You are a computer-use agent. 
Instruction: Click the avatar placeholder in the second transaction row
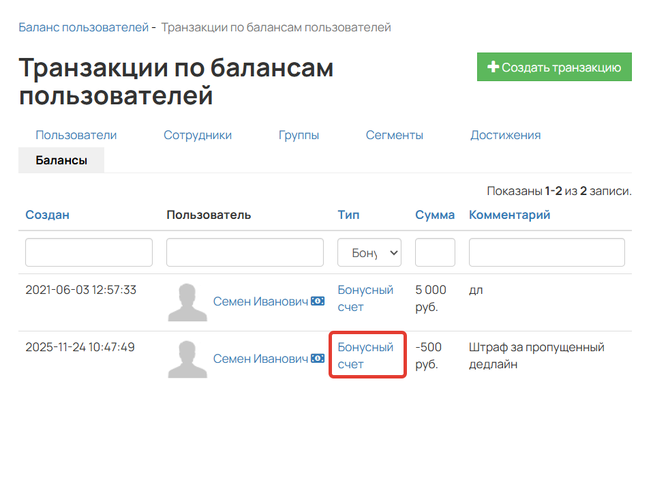[186, 358]
